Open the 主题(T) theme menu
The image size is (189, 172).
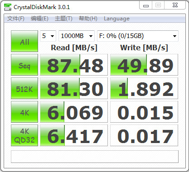coord(63,19)
